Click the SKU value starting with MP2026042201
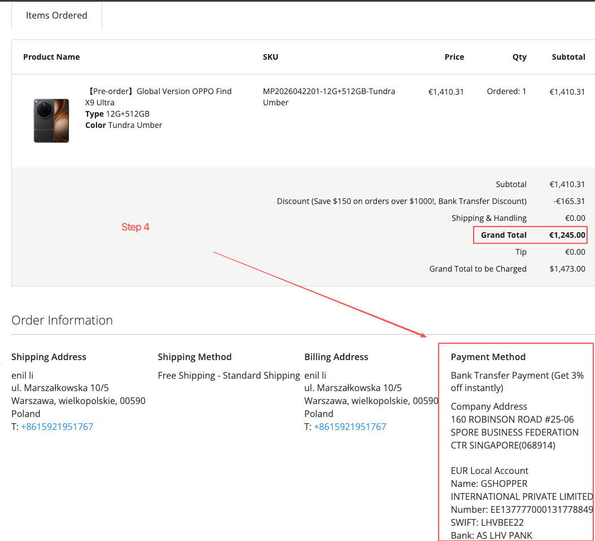 [x=329, y=96]
